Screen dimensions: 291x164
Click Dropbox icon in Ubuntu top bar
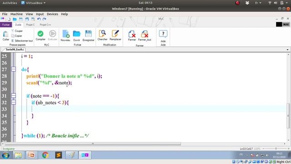pyautogui.click(x=247, y=3)
